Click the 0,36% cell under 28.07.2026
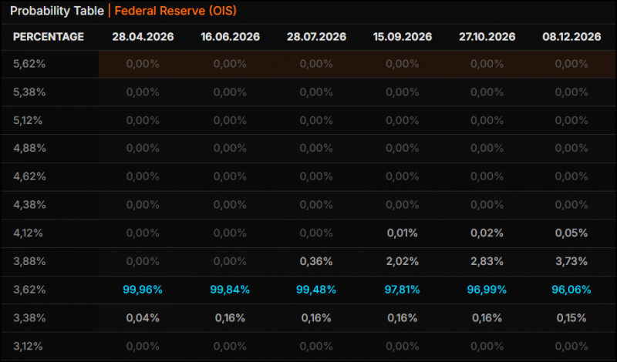Screen dimensions: 617x362 (x=316, y=261)
